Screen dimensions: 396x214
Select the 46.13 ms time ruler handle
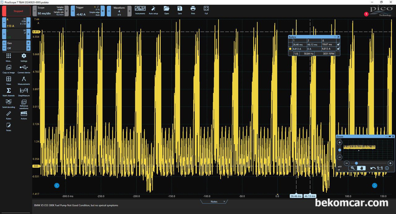(x=310, y=196)
